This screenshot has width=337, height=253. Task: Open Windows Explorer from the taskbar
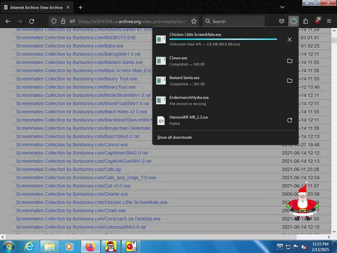[50, 246]
